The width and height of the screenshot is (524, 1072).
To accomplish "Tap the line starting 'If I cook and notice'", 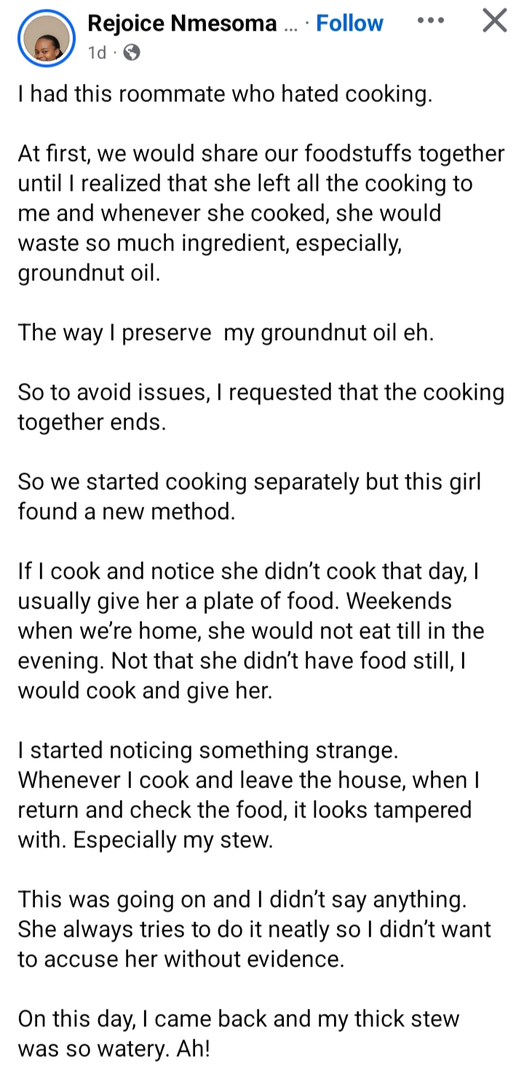I will (x=247, y=571).
